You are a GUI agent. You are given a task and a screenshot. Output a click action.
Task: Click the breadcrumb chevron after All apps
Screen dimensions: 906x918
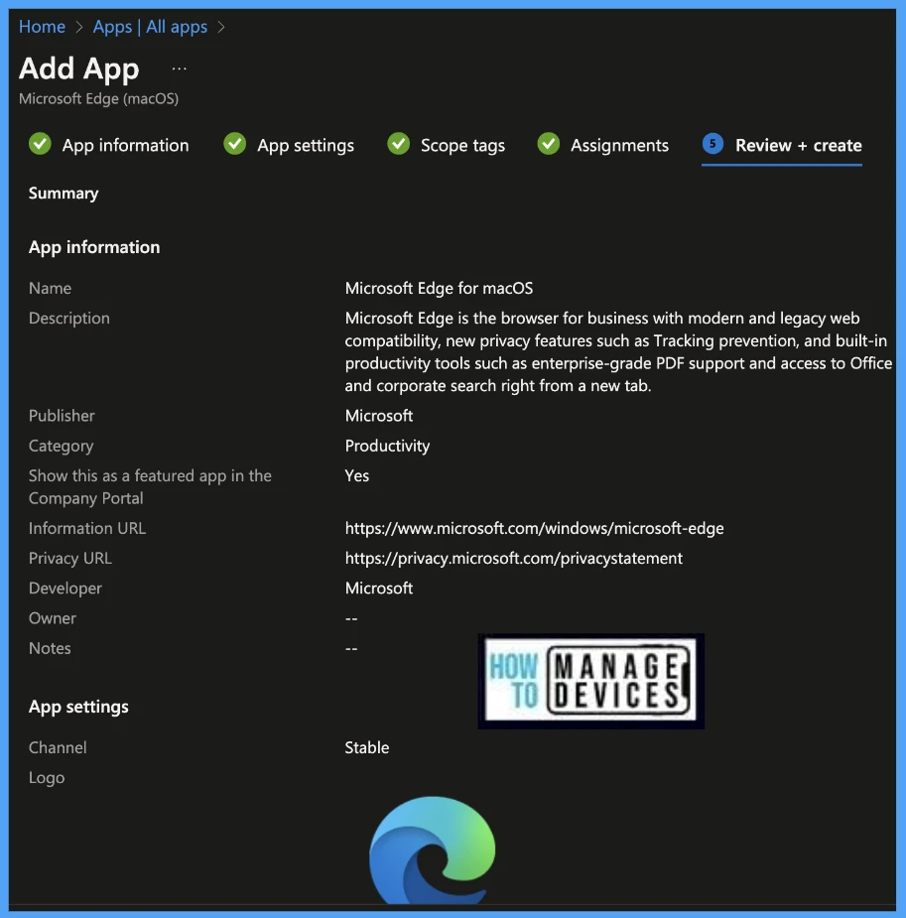click(x=221, y=27)
